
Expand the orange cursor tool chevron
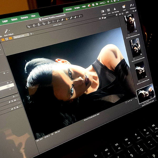coord(69,18)
